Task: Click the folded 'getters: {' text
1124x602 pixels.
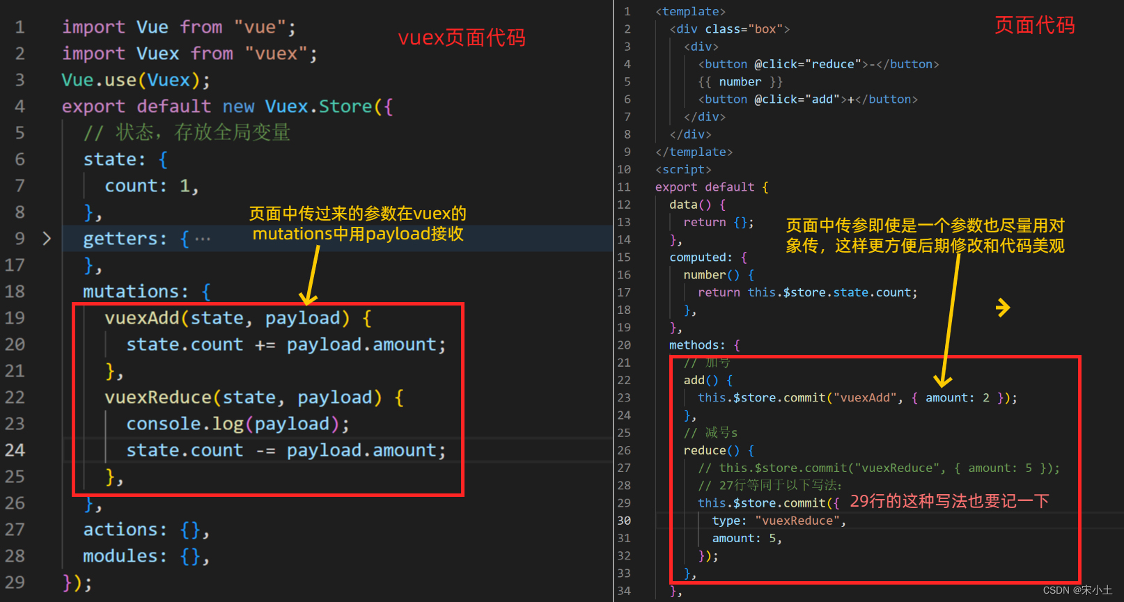Action: point(136,239)
